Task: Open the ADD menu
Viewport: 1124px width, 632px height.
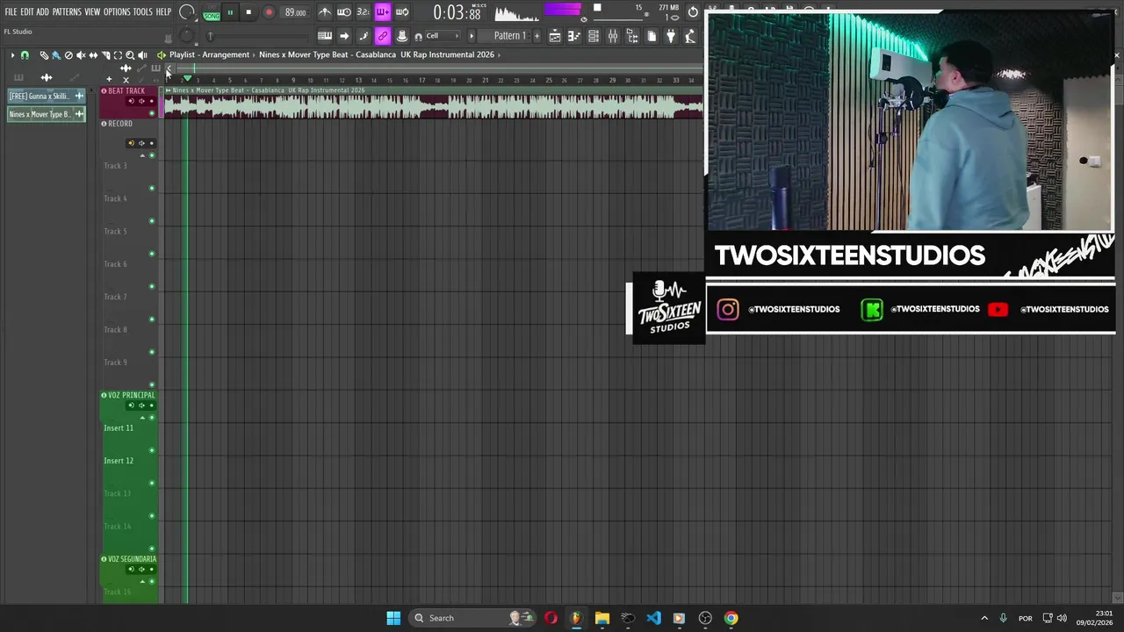Action: point(42,12)
